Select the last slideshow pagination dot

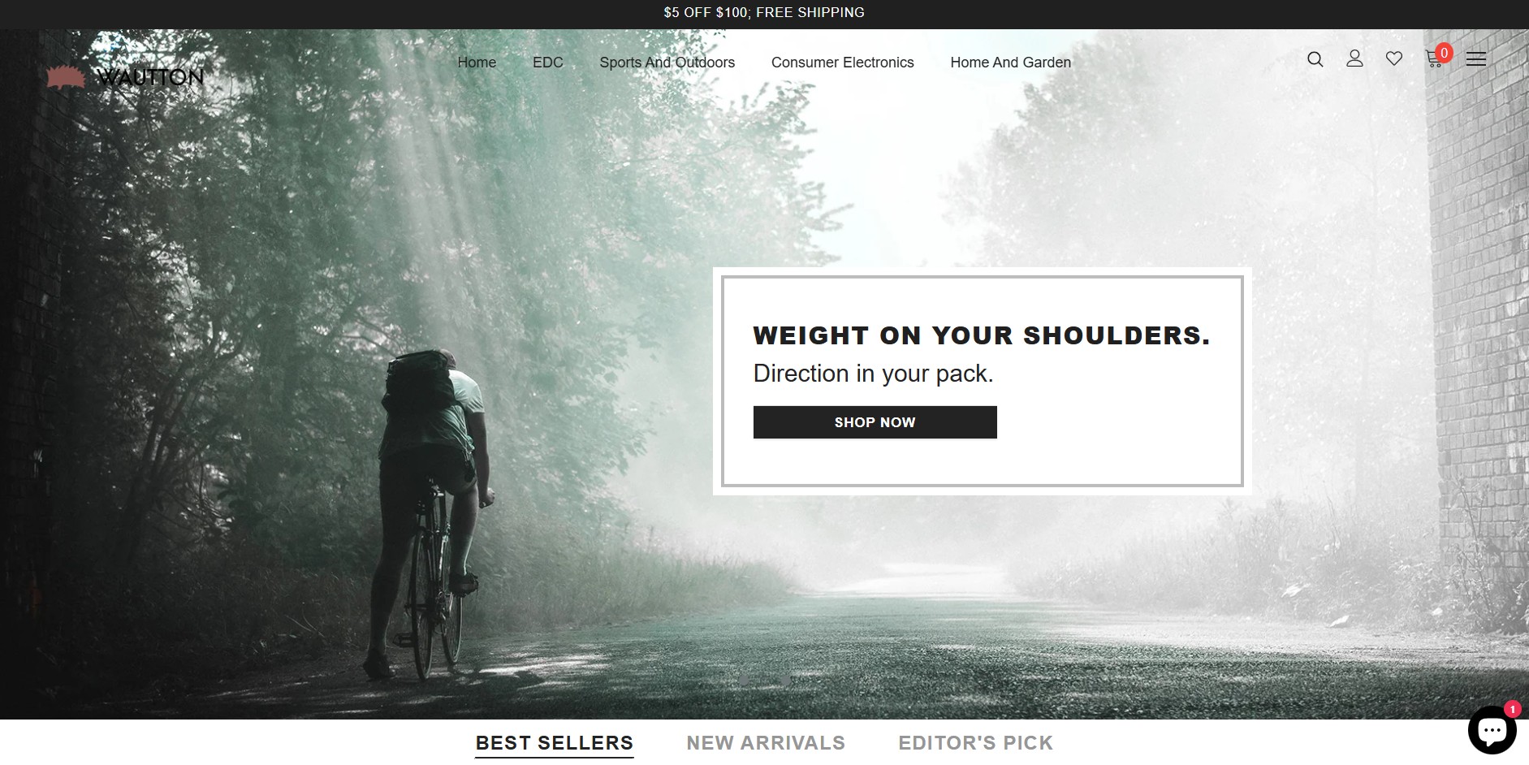coord(784,680)
